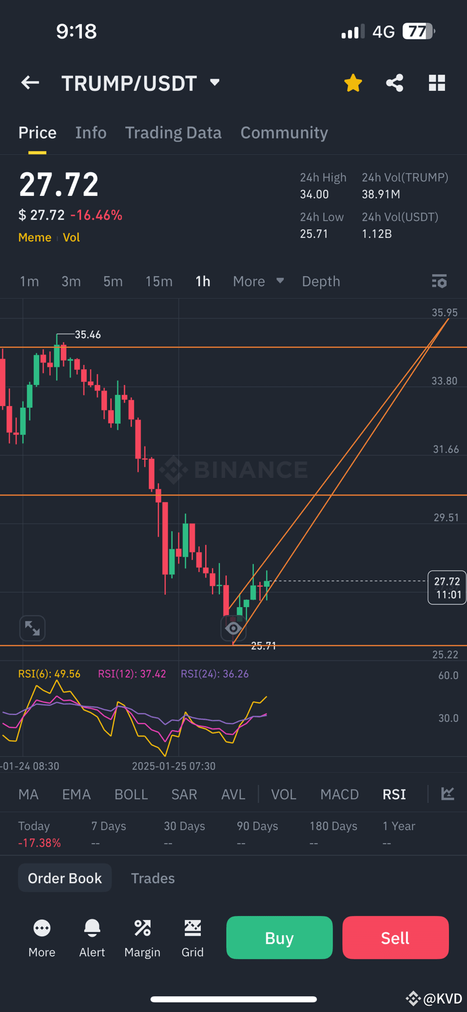Select the 3m timeframe
The height and width of the screenshot is (1012, 467).
tap(71, 281)
